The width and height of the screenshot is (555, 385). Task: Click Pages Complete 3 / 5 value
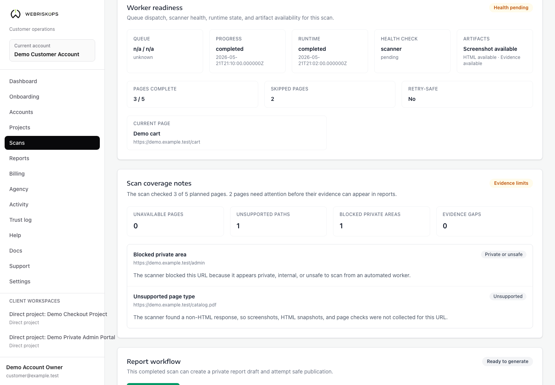139,99
